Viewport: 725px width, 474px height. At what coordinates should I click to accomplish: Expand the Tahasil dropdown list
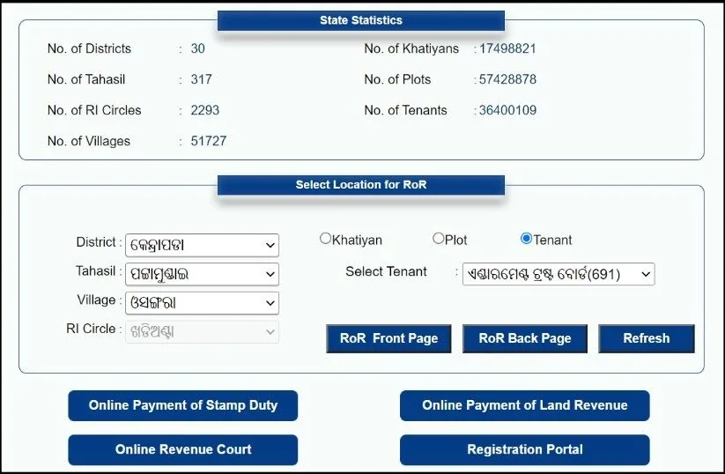(x=202, y=274)
